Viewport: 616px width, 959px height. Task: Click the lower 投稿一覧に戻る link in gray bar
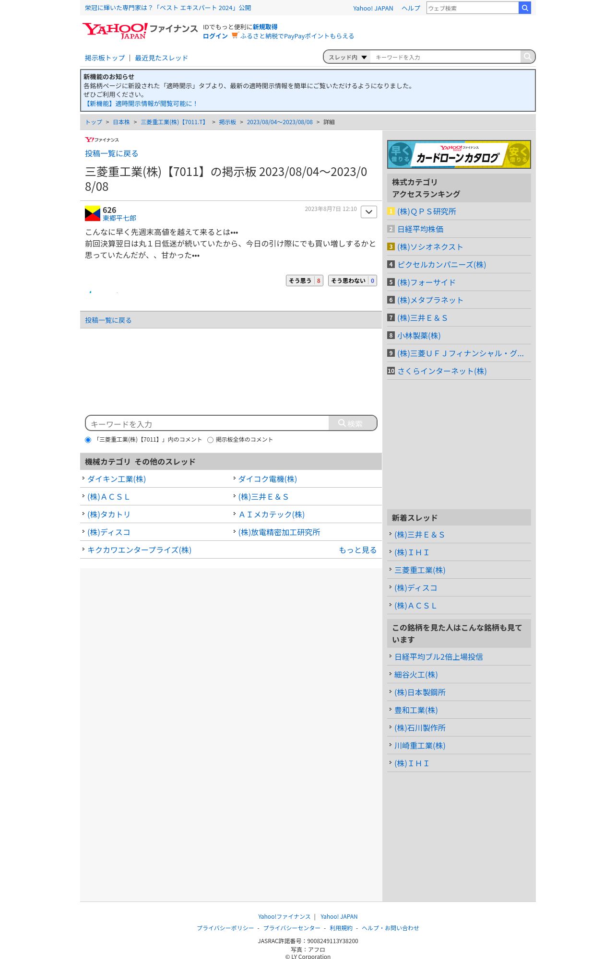click(x=108, y=320)
